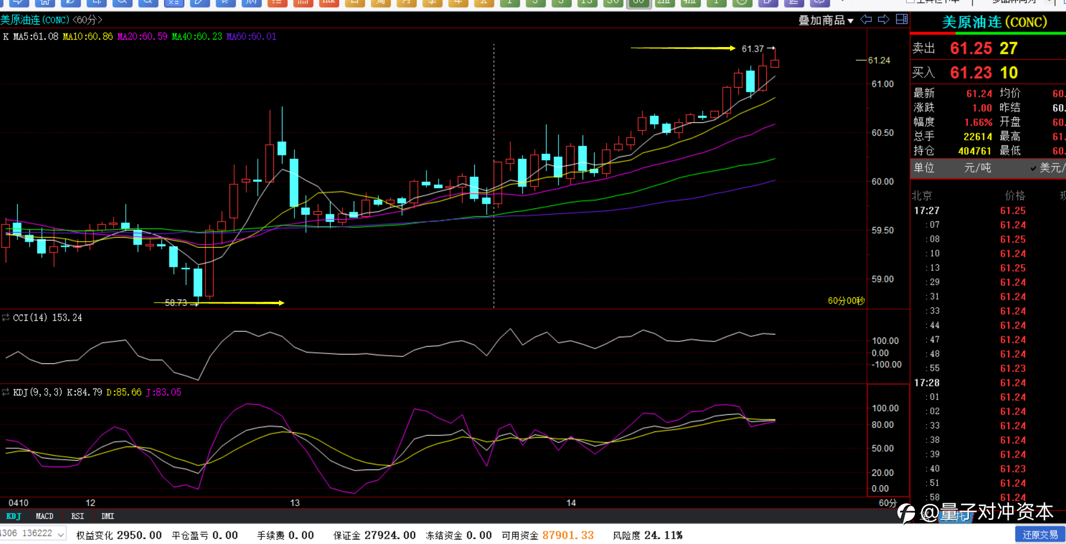This screenshot has width=1066, height=544.
Task: Click the 60分00秒 countdown timer
Action: (846, 301)
